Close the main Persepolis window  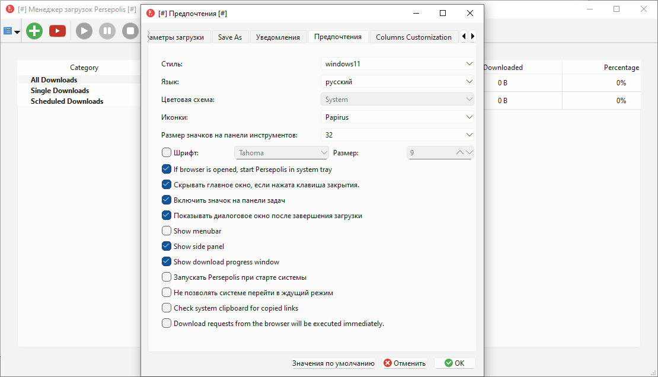click(x=644, y=9)
